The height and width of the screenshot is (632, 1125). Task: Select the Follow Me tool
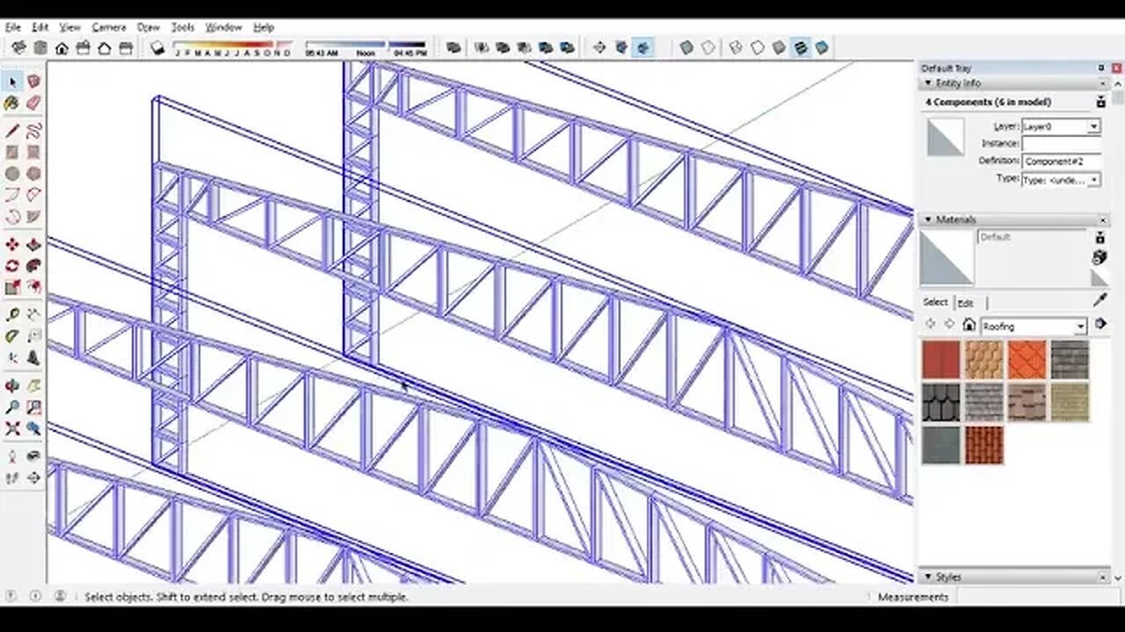tap(33, 266)
